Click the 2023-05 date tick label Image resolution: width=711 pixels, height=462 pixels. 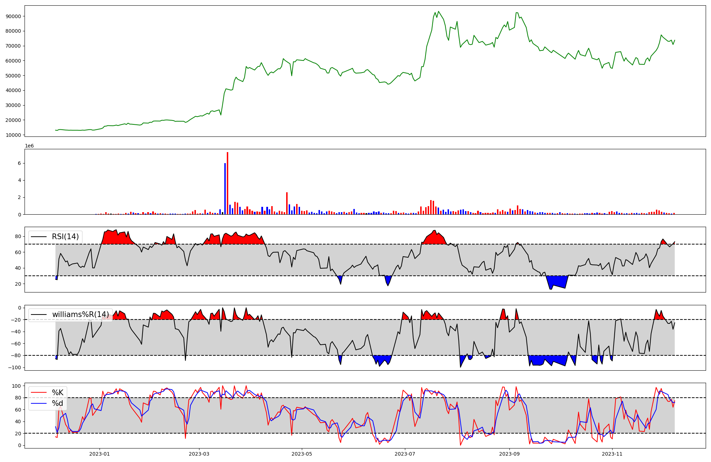302,454
